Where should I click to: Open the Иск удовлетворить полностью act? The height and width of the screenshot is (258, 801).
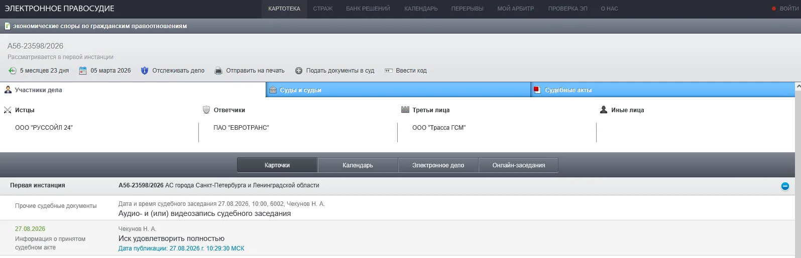coord(171,238)
